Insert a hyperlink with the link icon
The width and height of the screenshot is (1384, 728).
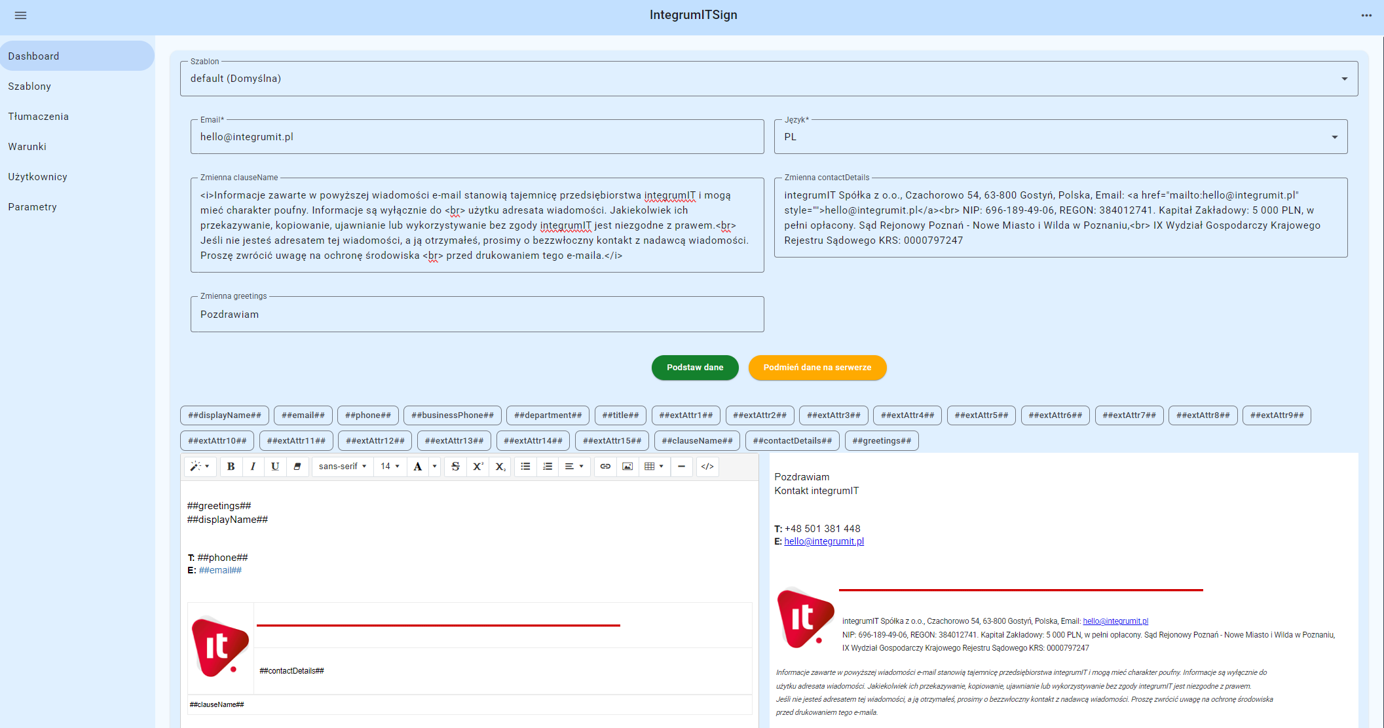point(605,467)
